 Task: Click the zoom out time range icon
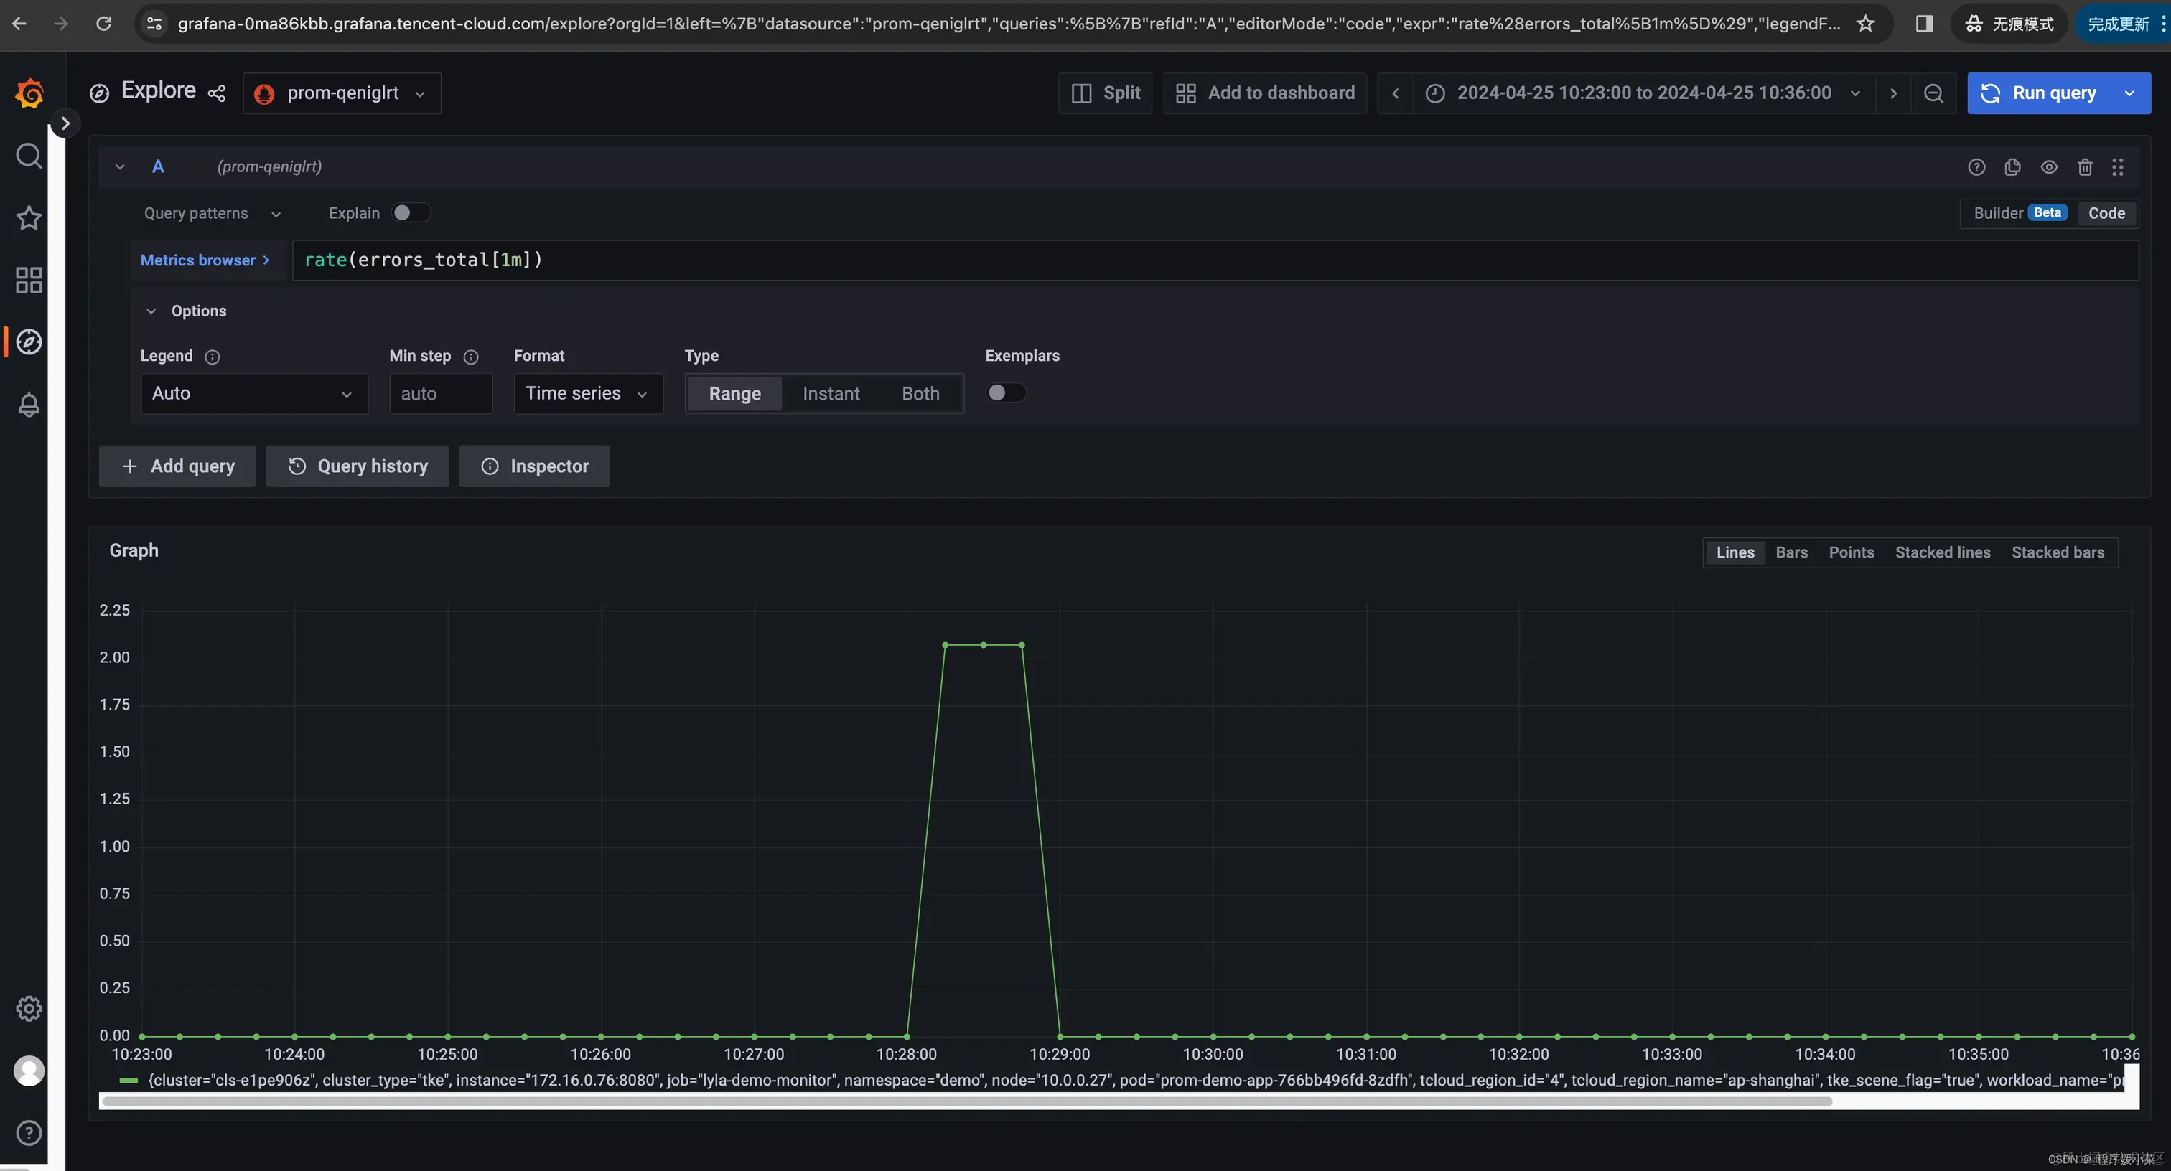1933,93
